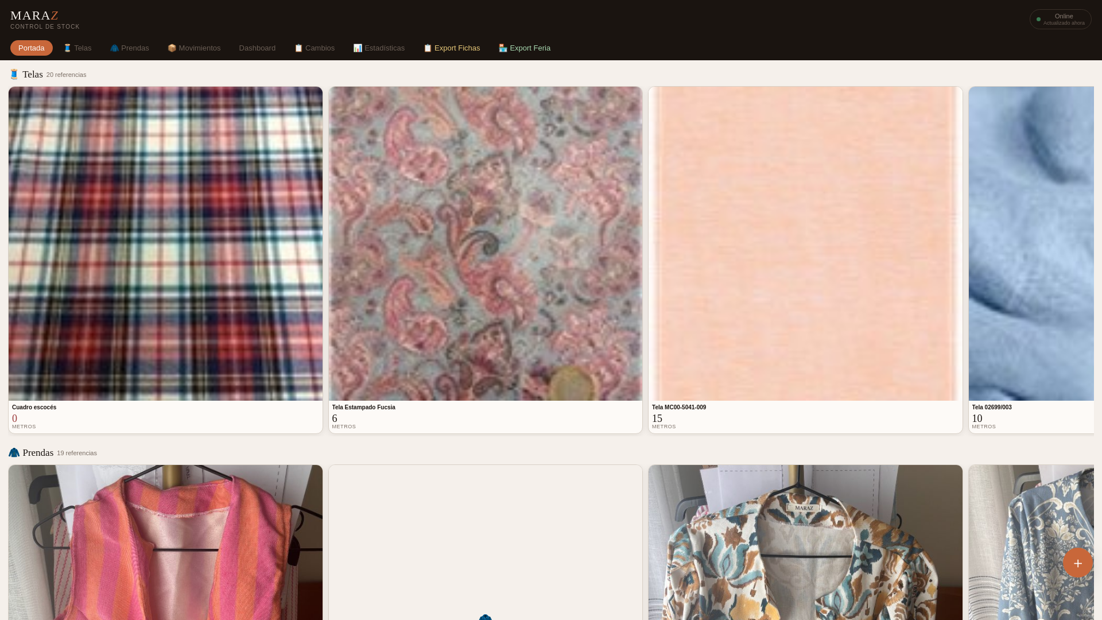Open Tela 02699/003 blue fabric card
The height and width of the screenshot is (620, 1102).
[x=1031, y=243]
